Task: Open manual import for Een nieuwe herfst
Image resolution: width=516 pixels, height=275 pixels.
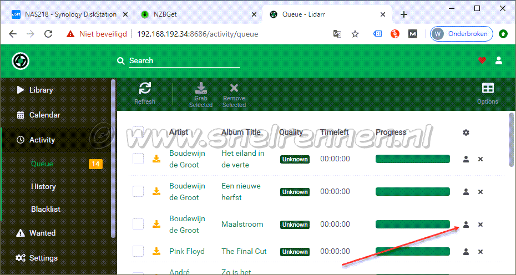Action: tap(466, 192)
